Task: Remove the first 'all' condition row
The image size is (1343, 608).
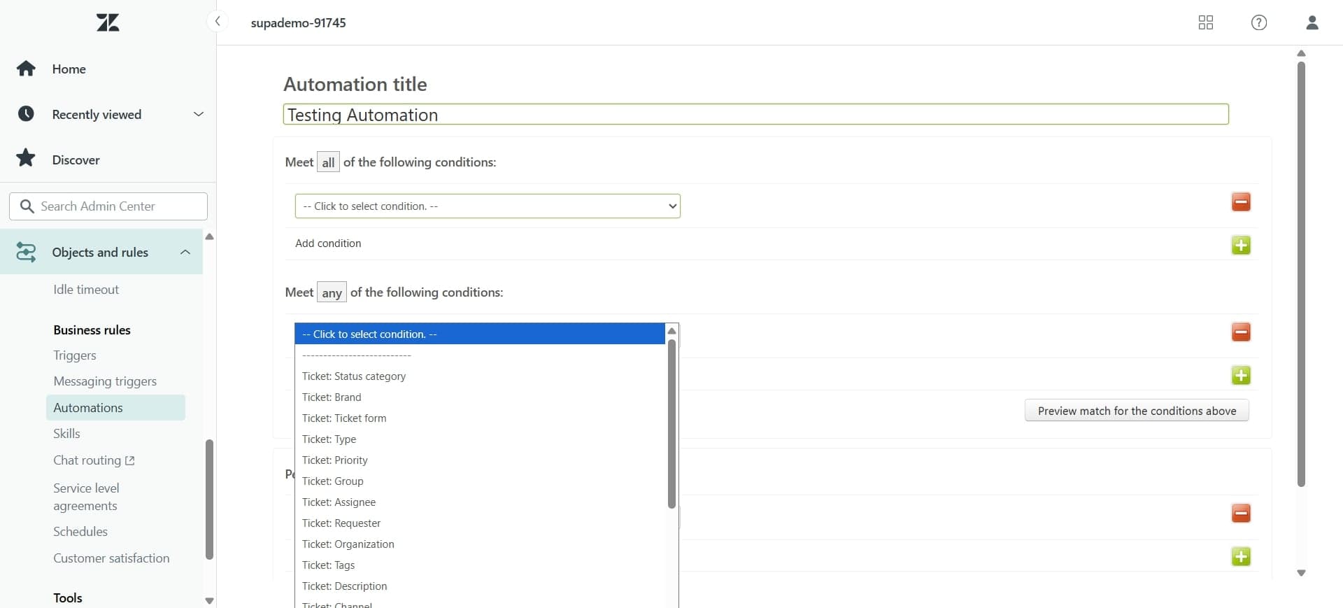Action: coord(1241,202)
